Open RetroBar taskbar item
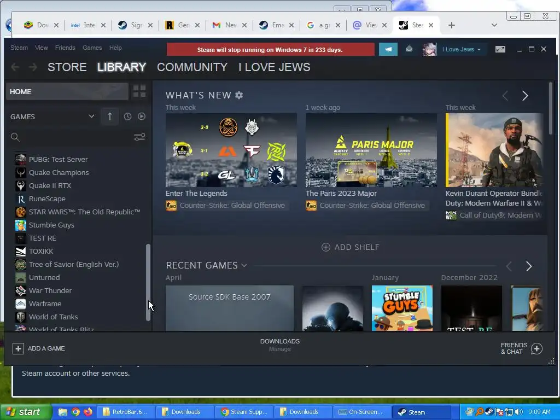 tap(125, 412)
